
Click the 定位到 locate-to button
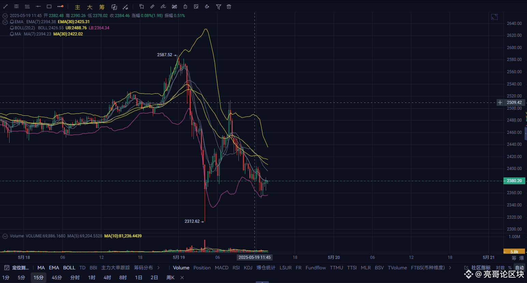point(20,268)
